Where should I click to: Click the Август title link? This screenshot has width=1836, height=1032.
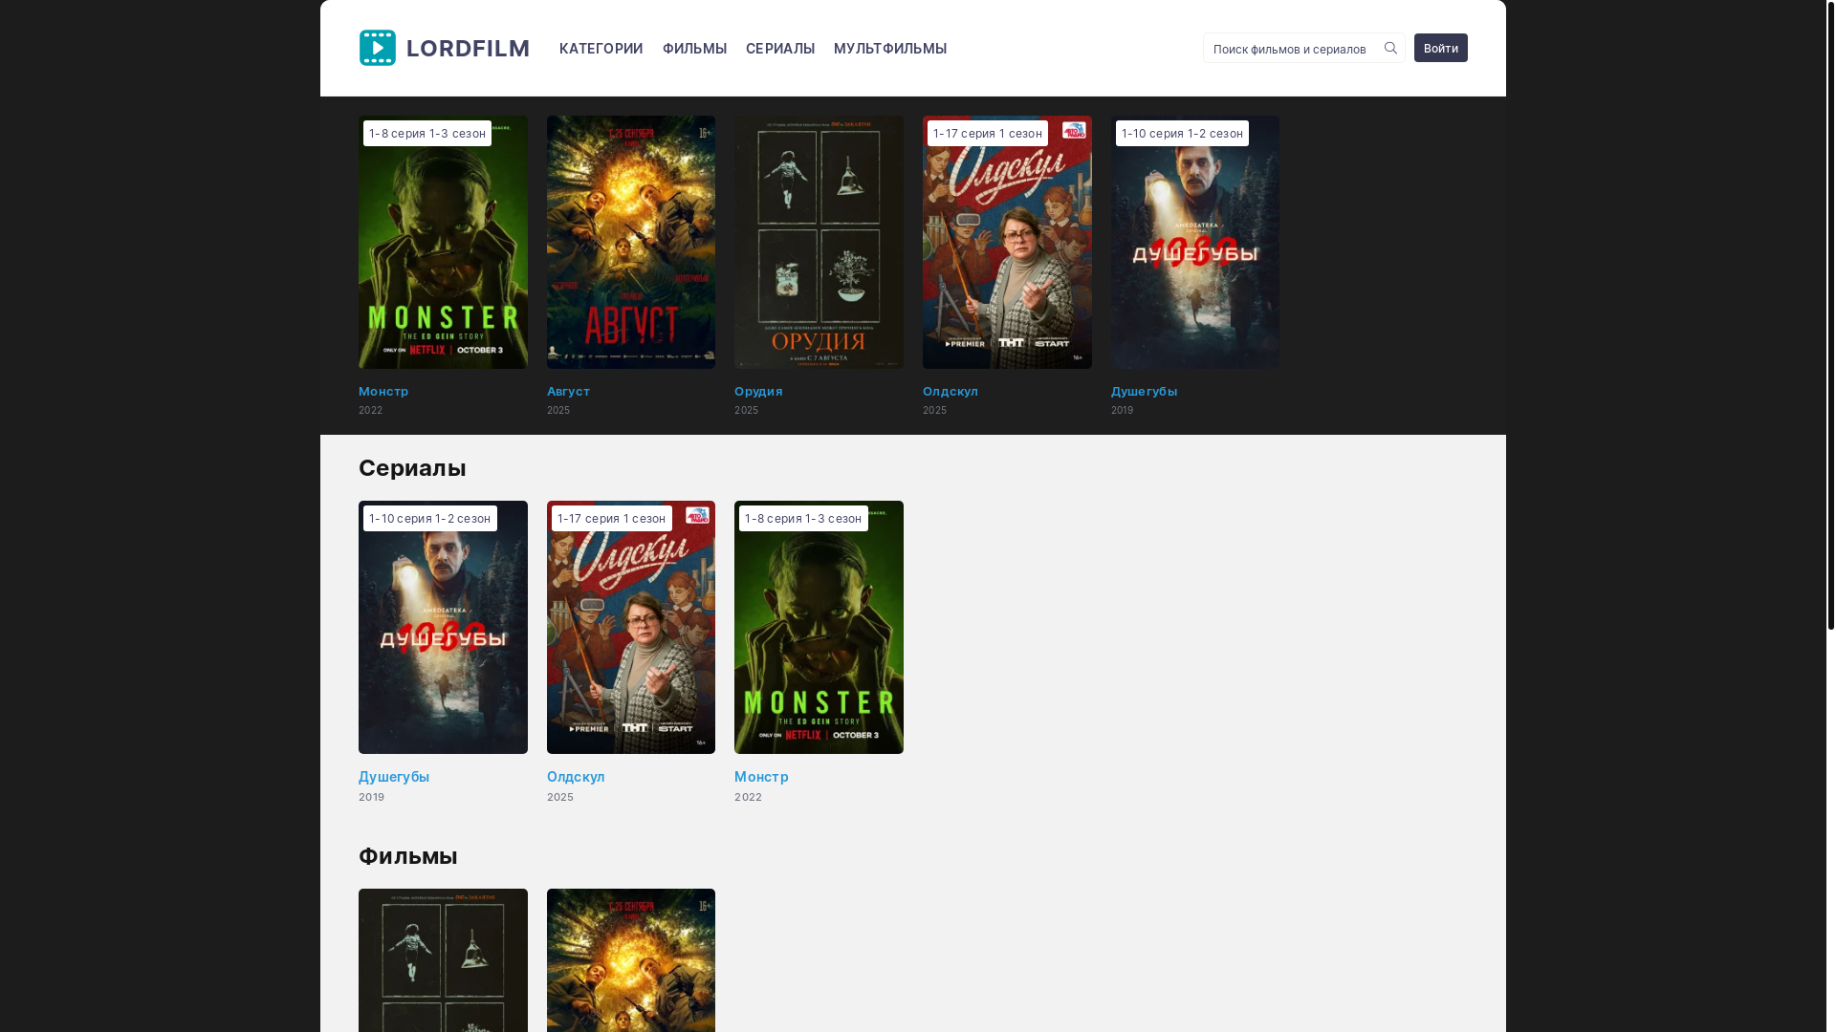click(568, 391)
